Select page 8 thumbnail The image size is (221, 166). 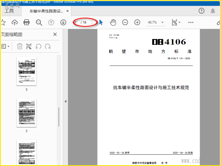[27, 71]
